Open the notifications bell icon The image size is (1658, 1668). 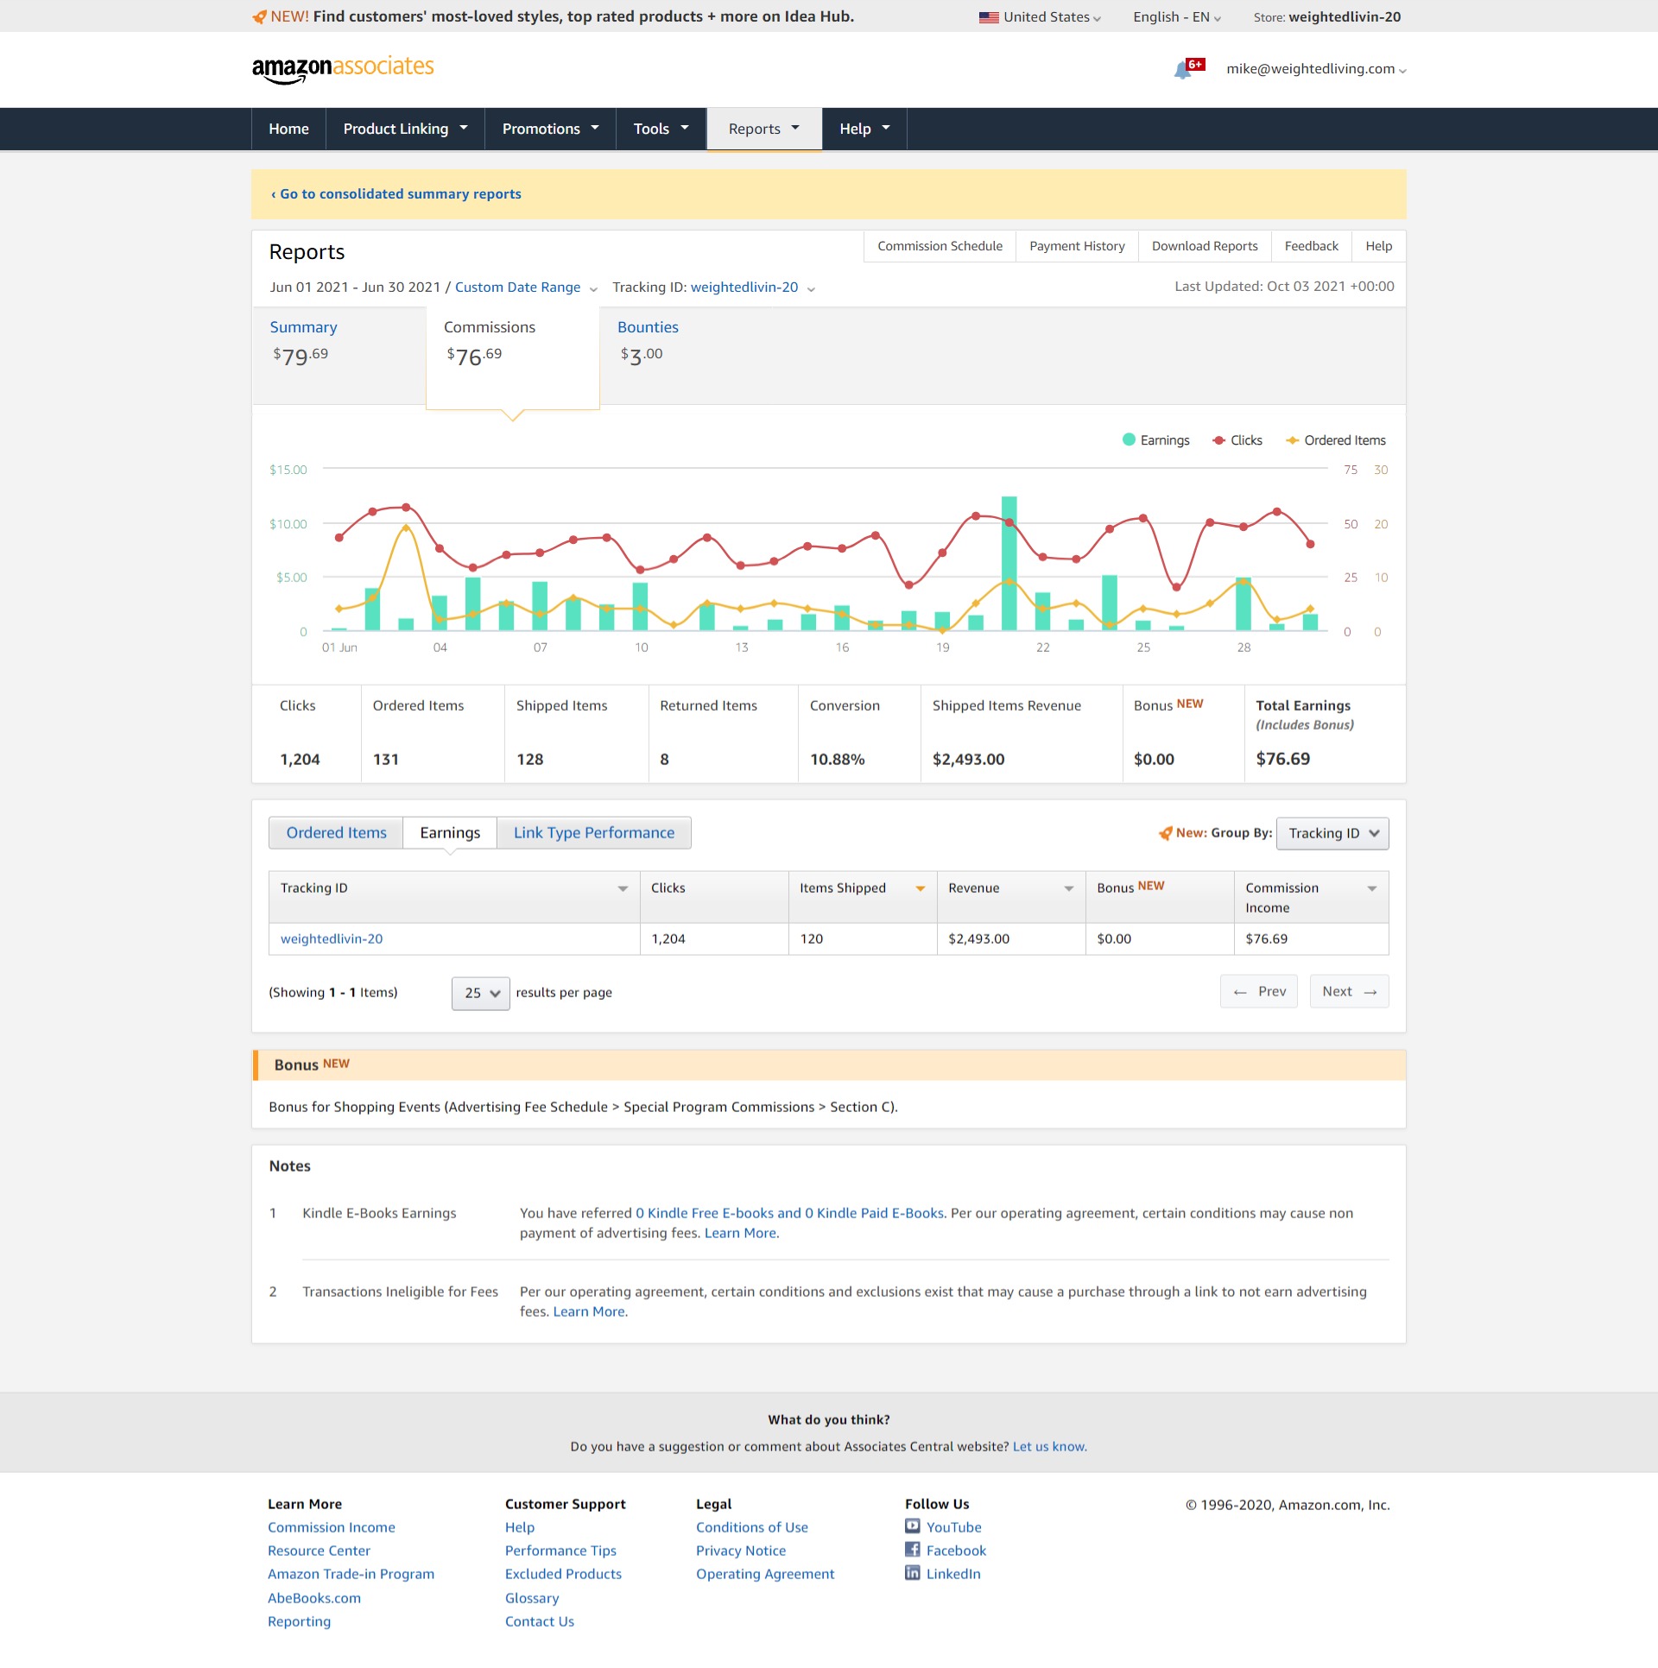click(x=1183, y=70)
